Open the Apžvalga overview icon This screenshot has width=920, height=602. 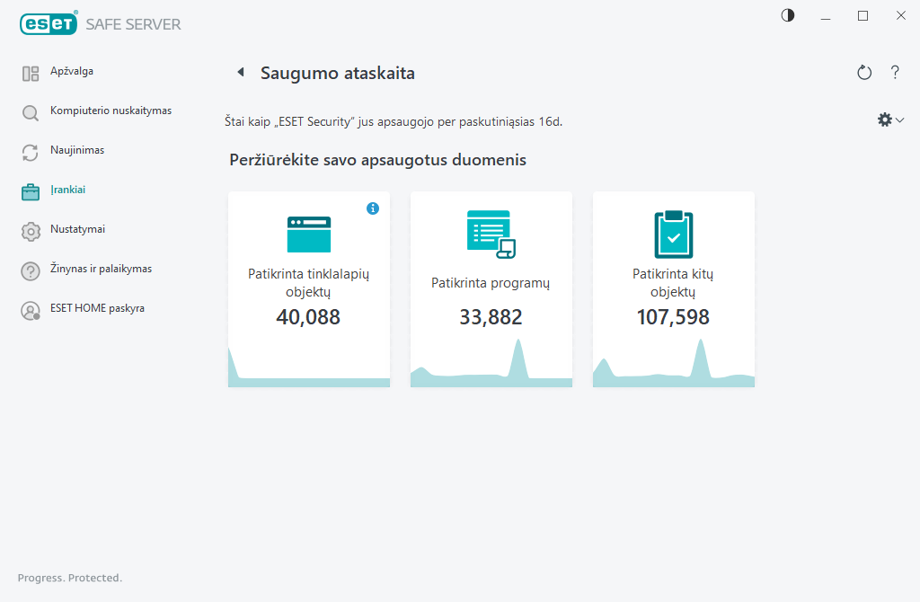coord(31,74)
